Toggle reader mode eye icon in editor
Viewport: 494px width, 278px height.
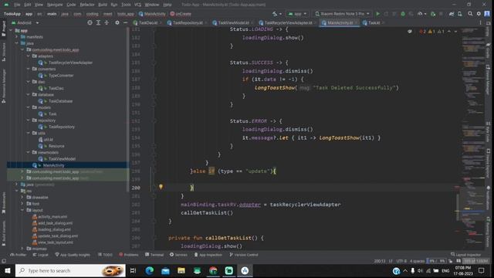tap(410, 32)
